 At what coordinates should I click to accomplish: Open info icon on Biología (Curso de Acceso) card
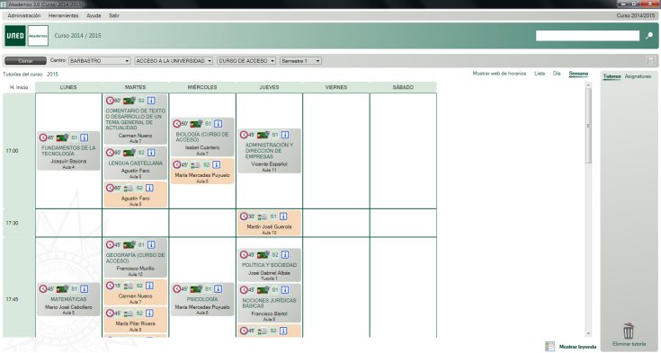tap(218, 124)
